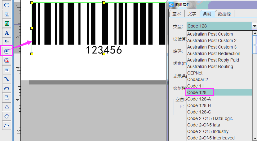Choose Australian Post Custom 2 option
Viewport: 257px width, 141px height.
pos(219,41)
